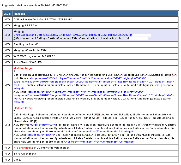The image size is (181, 165).
Task: Select 'WYSIWYG tag checker DISABLED' message
Action: (34, 56)
